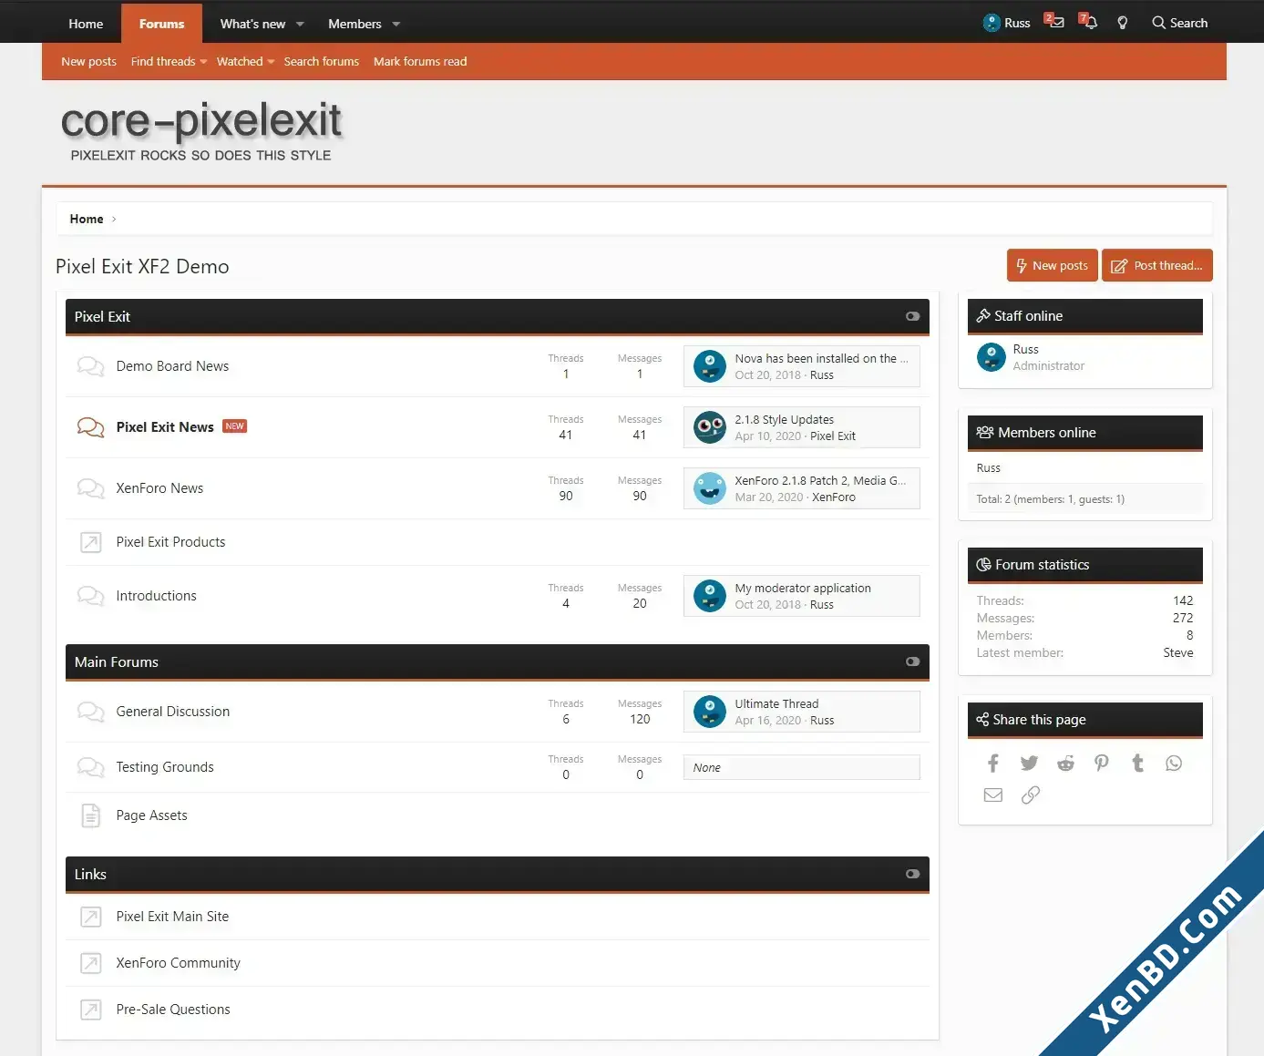Open the Introductions forum
The width and height of the screenshot is (1264, 1056).
coord(156,596)
